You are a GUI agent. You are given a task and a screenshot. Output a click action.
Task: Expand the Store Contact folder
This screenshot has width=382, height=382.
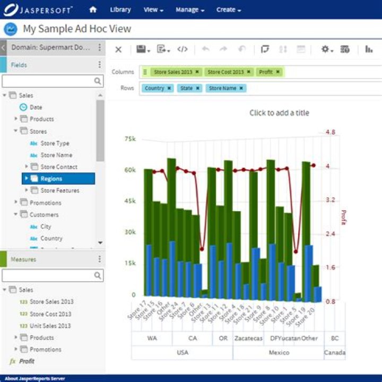pyautogui.click(x=27, y=167)
